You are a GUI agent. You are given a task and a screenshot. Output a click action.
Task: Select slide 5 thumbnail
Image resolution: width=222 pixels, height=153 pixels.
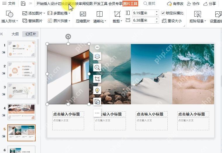(x=21, y=133)
